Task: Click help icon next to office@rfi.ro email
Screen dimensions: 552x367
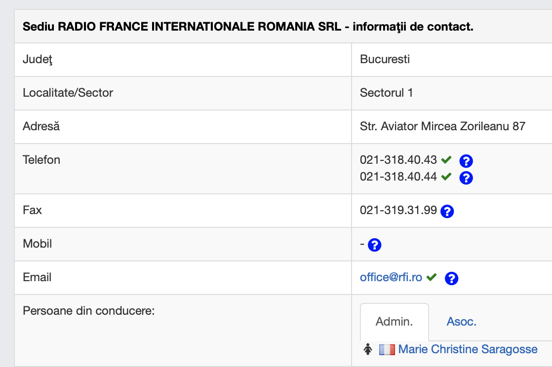Action: (x=451, y=278)
